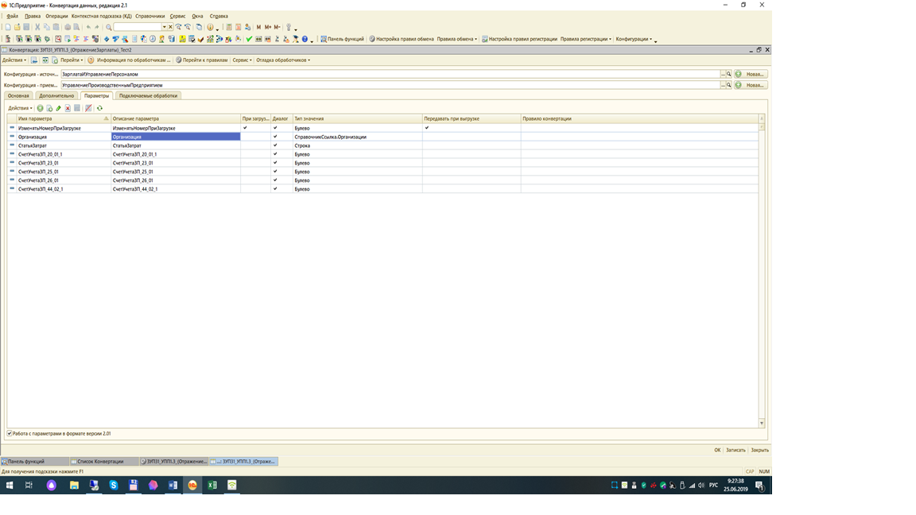
Task: Click the Word icon in the Windows taskbar
Action: pyautogui.click(x=173, y=486)
